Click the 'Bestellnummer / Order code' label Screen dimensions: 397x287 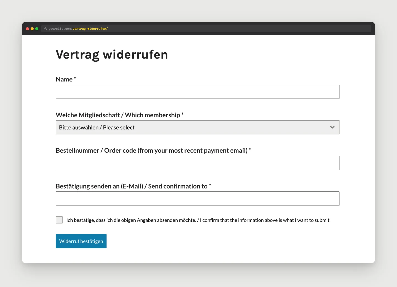point(153,151)
